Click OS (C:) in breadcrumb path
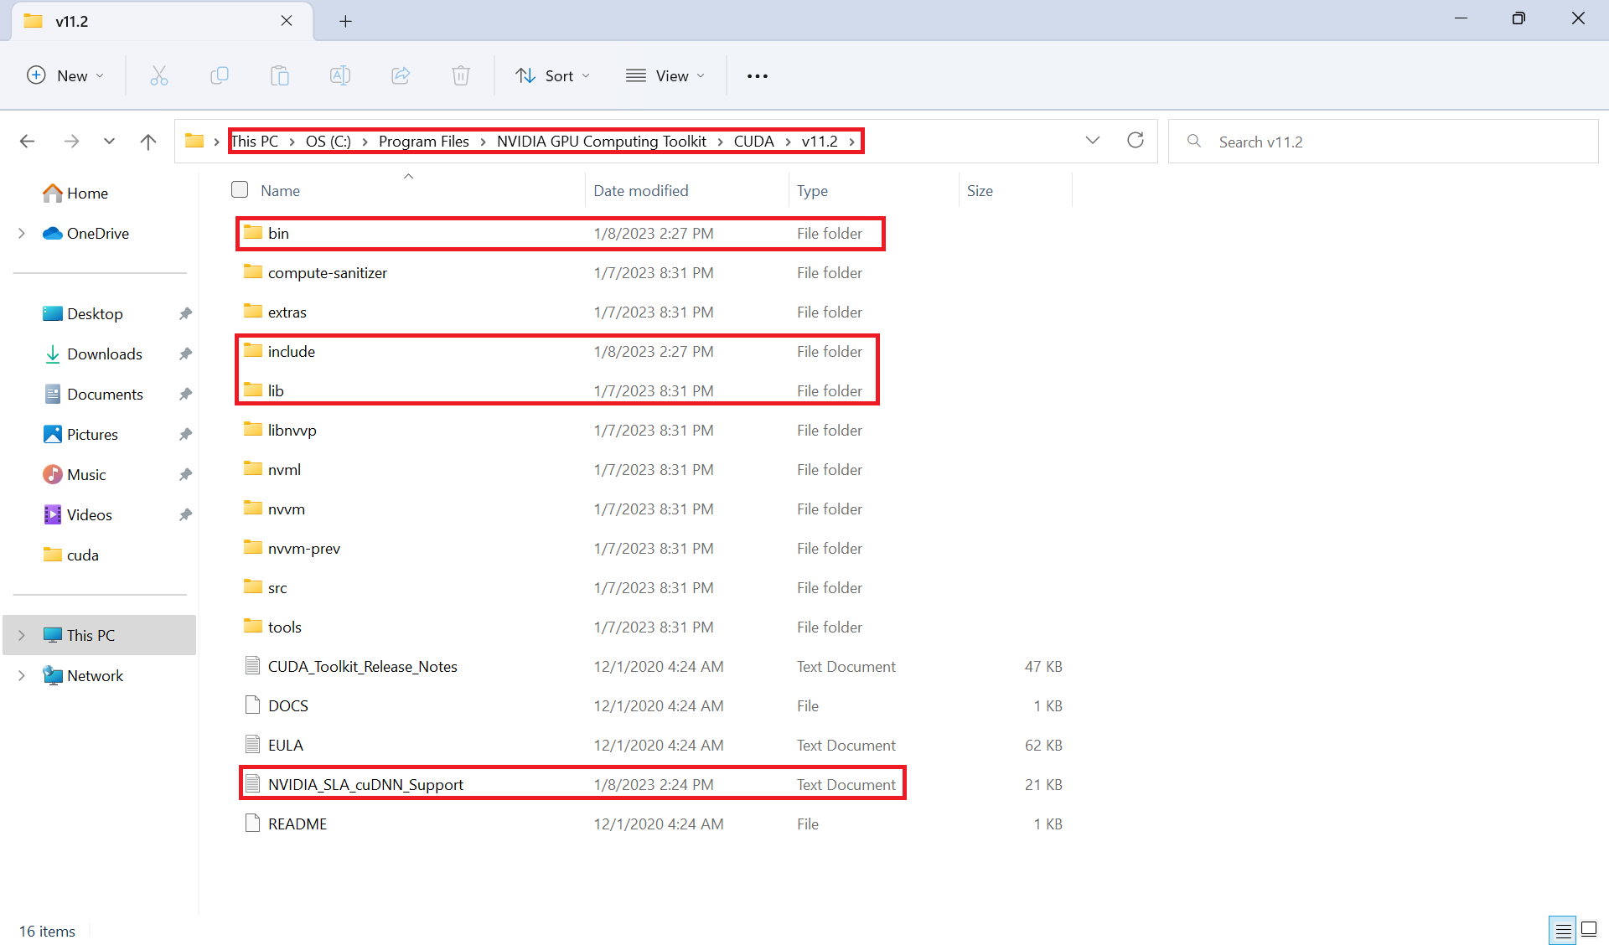 coord(329,142)
